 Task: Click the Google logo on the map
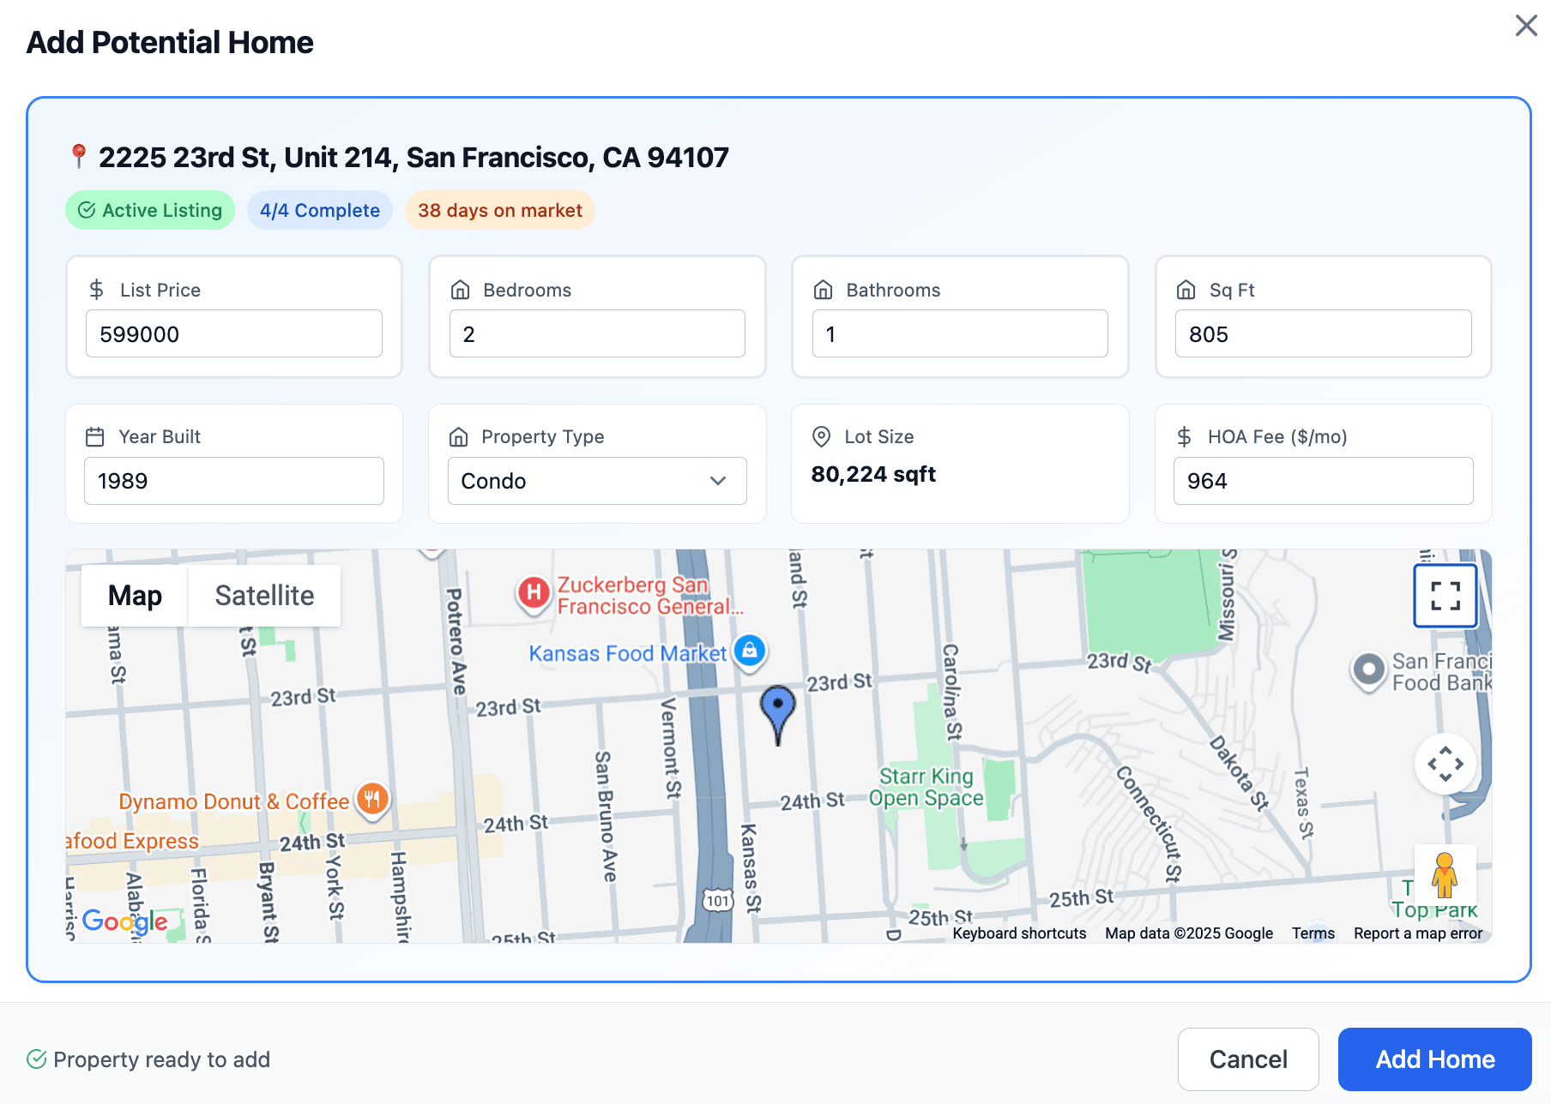[x=124, y=921]
